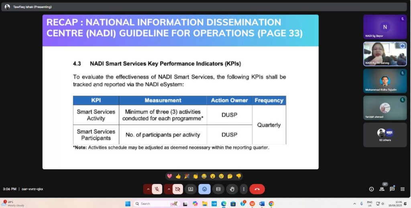Screen dimensions: 411x208
Task: Open the three-dot more options menu
Action: pyautogui.click(x=244, y=189)
